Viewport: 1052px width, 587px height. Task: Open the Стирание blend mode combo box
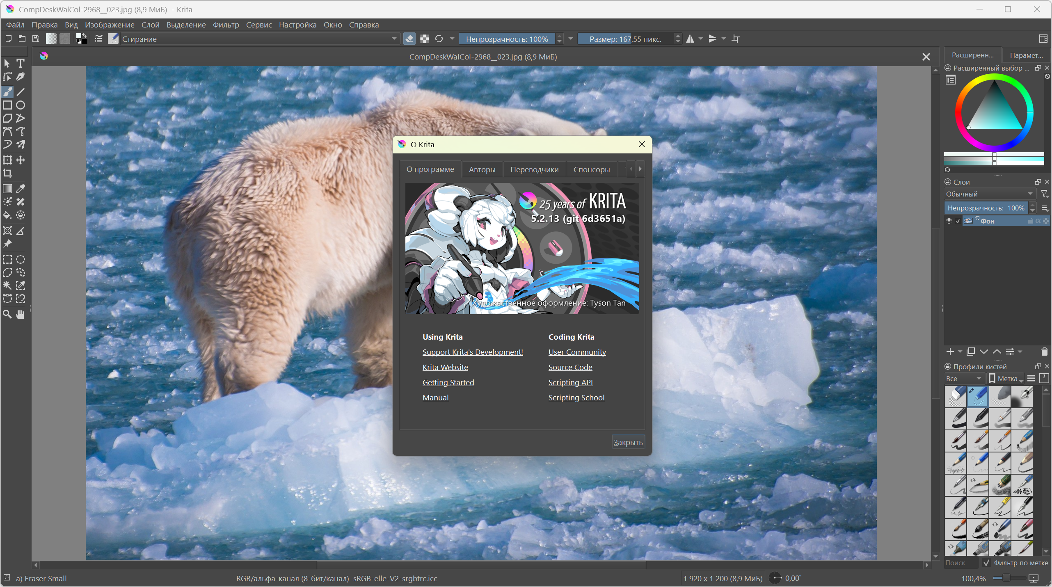(x=259, y=39)
